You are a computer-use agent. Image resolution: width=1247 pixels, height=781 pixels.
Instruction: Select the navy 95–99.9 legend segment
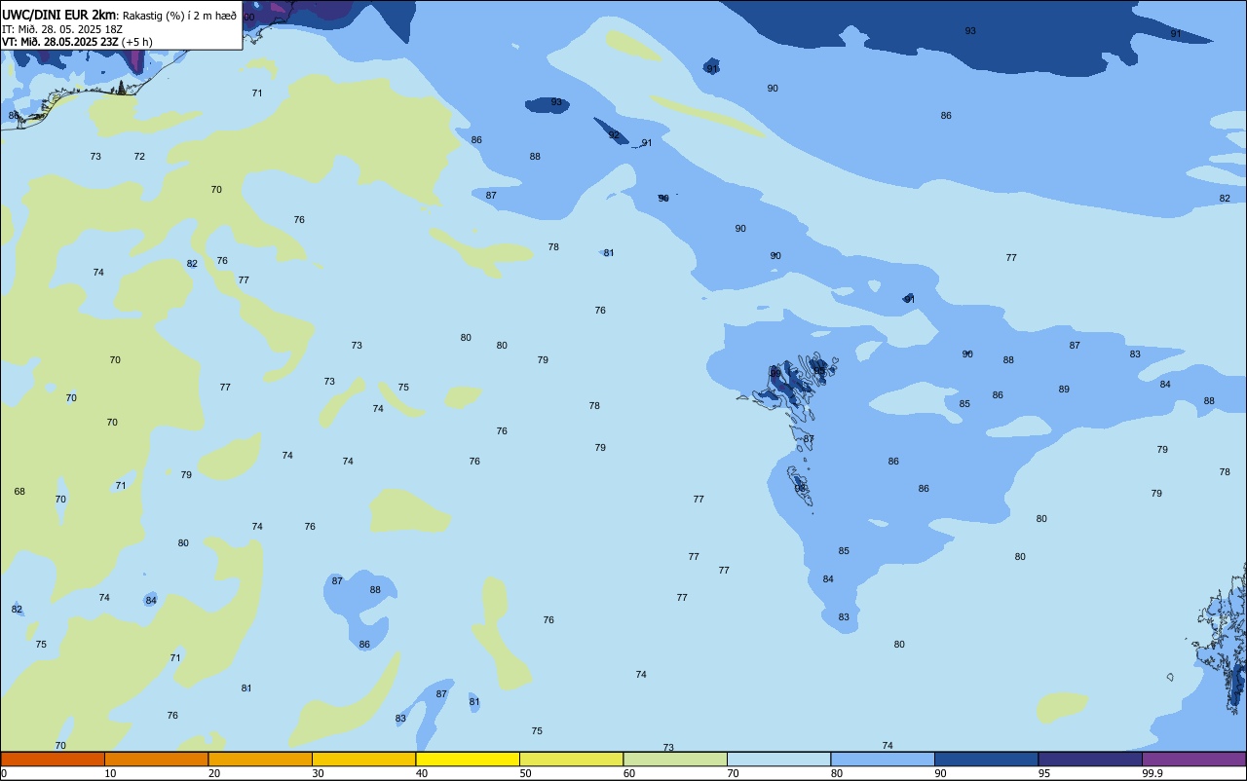1090,759
